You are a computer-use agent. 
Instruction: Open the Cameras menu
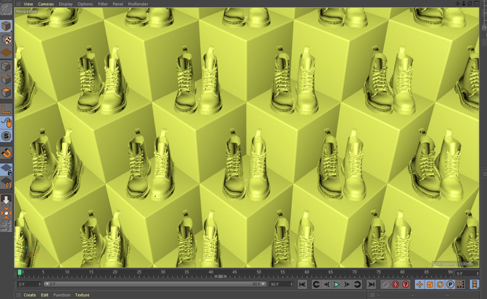coord(46,4)
